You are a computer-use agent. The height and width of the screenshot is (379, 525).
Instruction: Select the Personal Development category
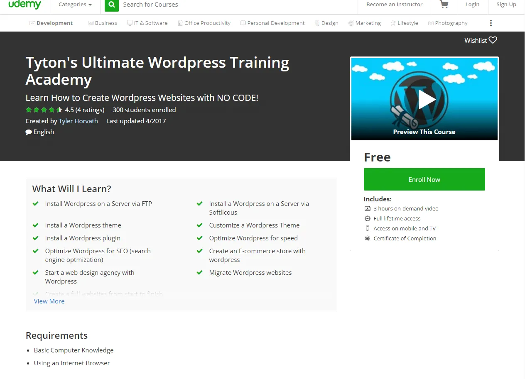point(272,23)
